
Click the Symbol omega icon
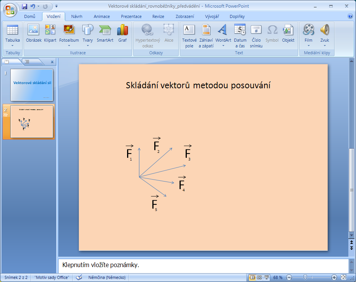pos(272,34)
